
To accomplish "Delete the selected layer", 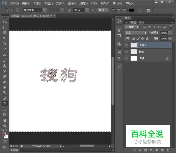I will coord(168,150).
